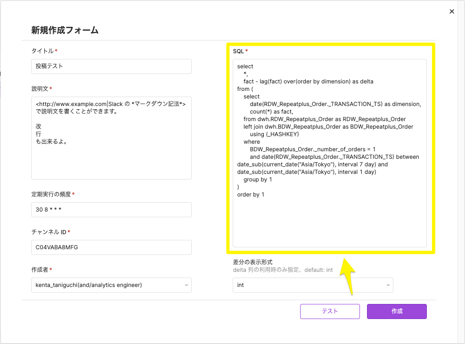465x344 pixels.
Task: Click the 差分の表示形式 label text
Action: point(253,262)
